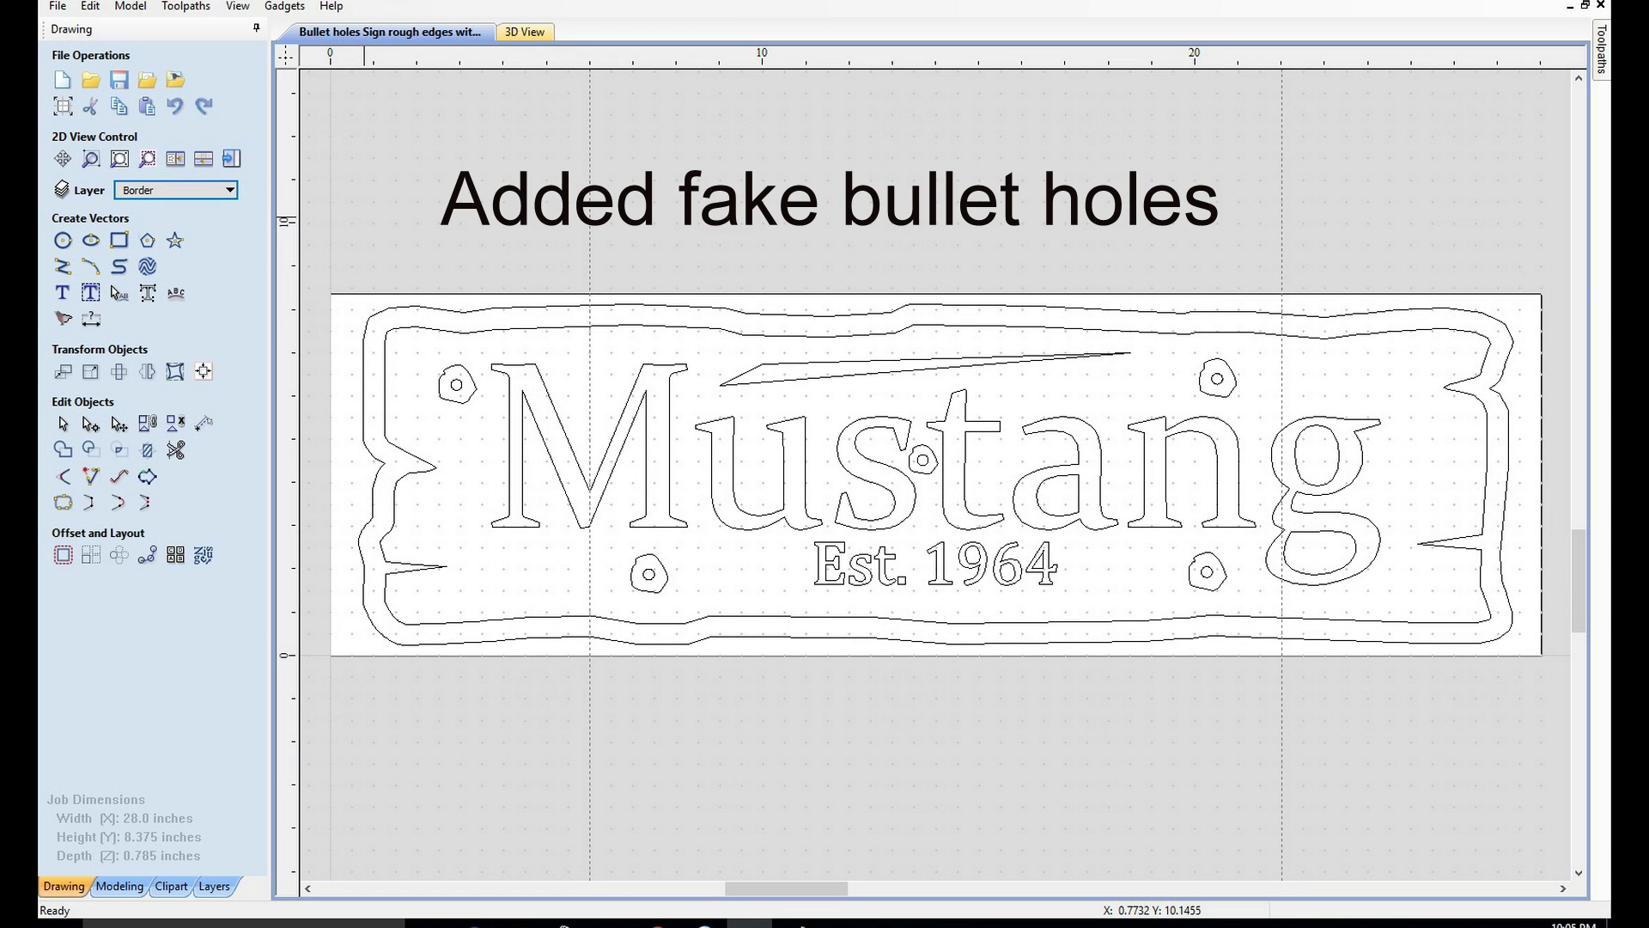Open the Interactive Trim scissors tool
The height and width of the screenshot is (928, 1649).
[x=175, y=450]
